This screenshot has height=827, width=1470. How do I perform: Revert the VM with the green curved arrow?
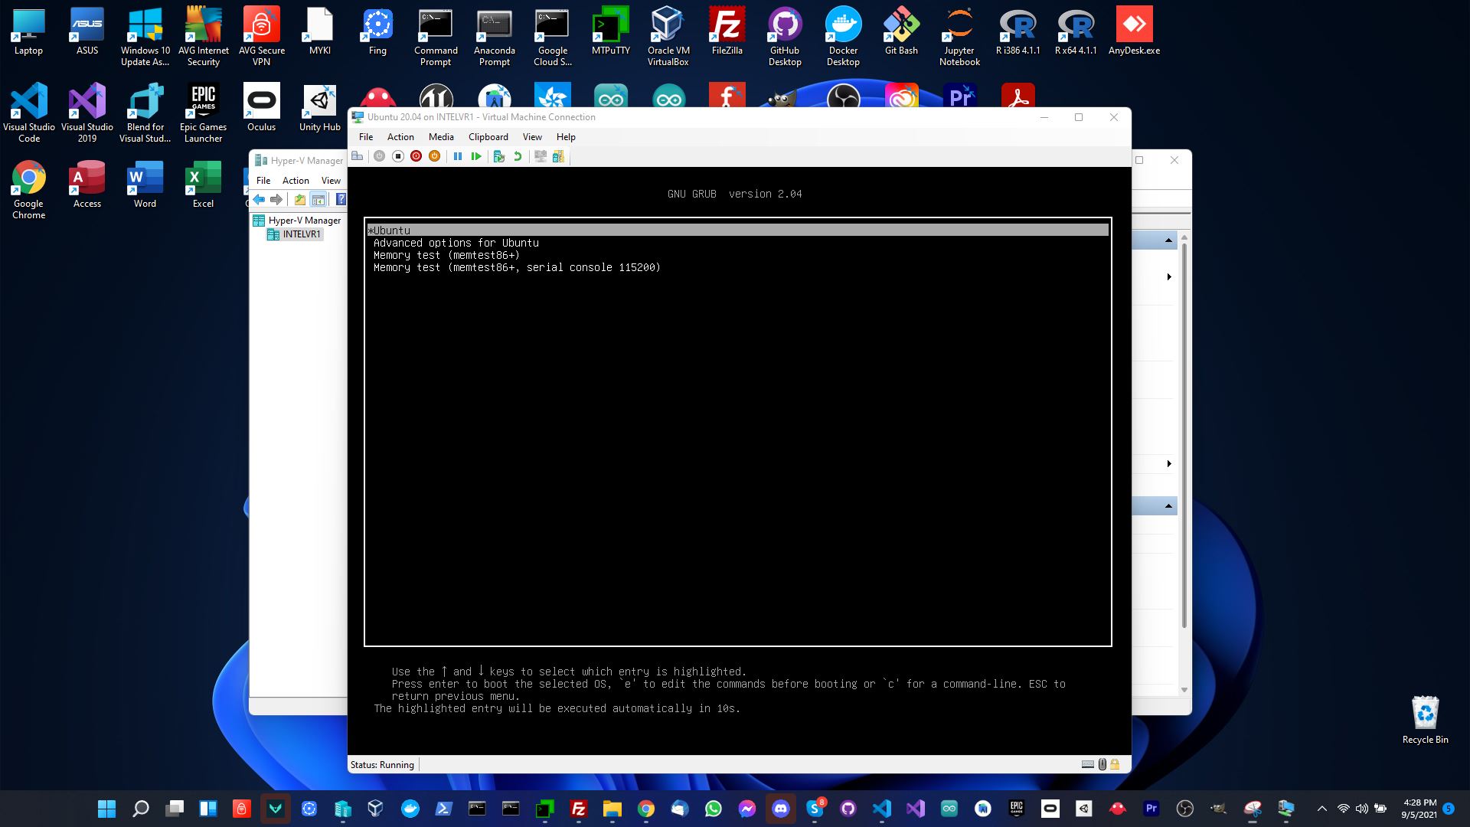coord(518,156)
